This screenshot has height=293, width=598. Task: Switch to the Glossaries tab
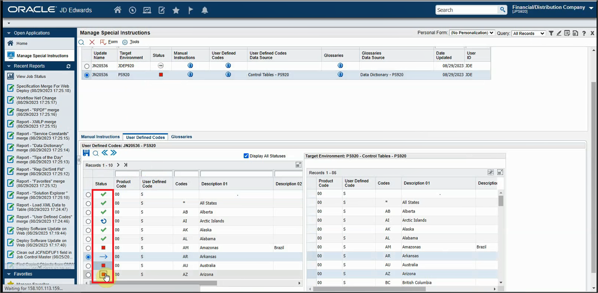click(x=182, y=137)
